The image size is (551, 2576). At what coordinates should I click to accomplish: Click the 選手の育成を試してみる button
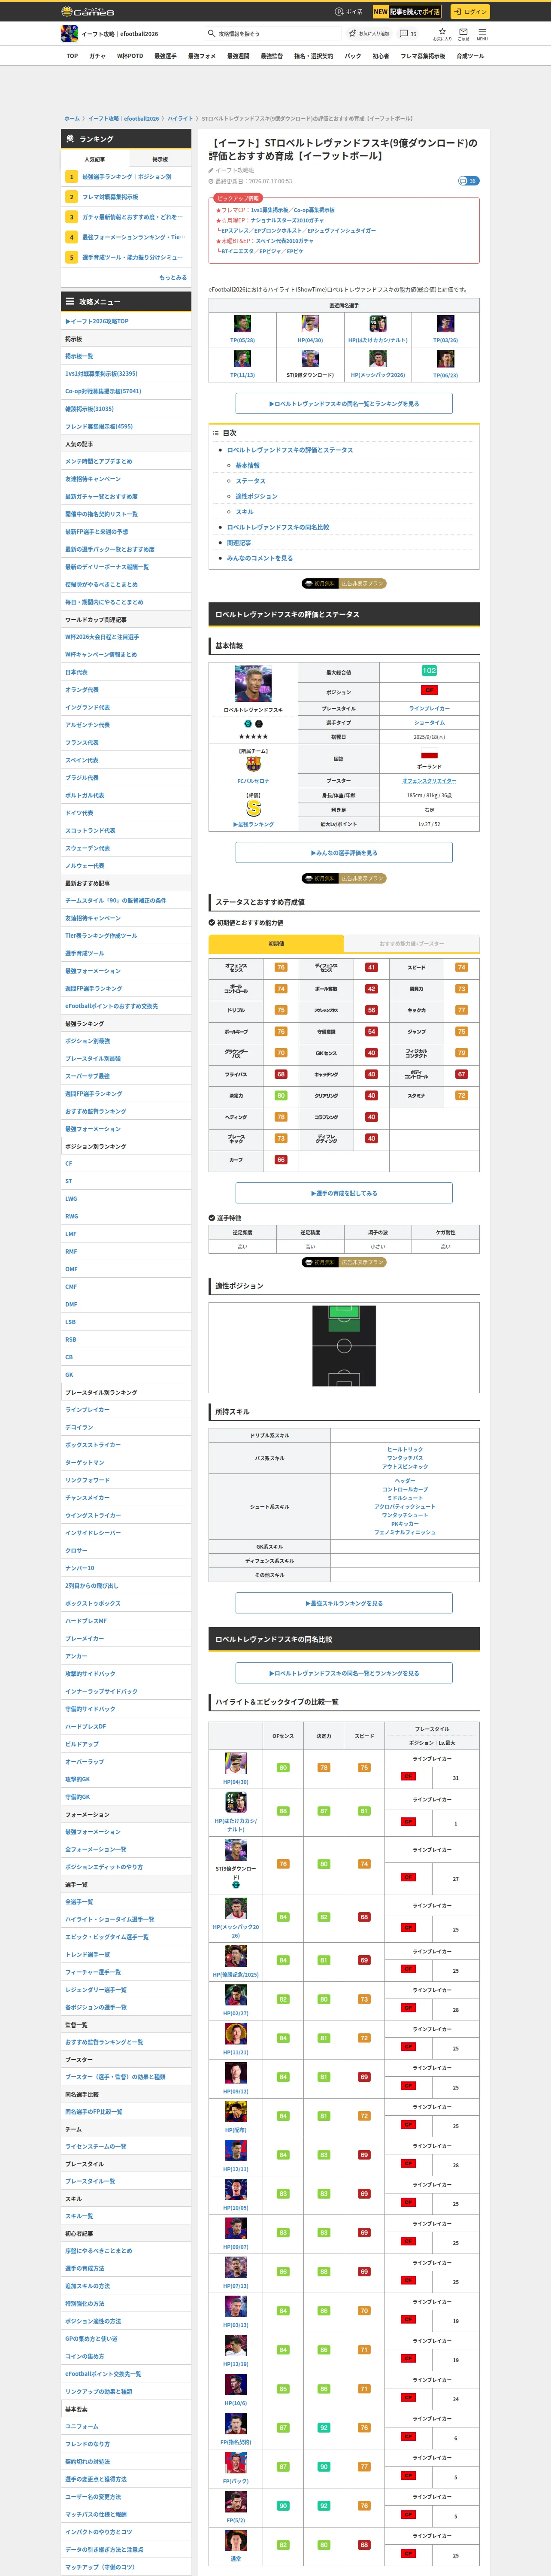tap(344, 1193)
